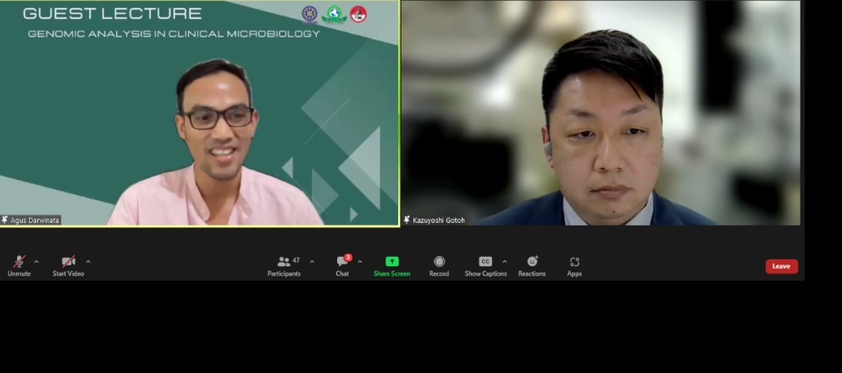This screenshot has width=842, height=373.
Task: Expand audio options arrow next to Unmute
Action: coord(36,262)
